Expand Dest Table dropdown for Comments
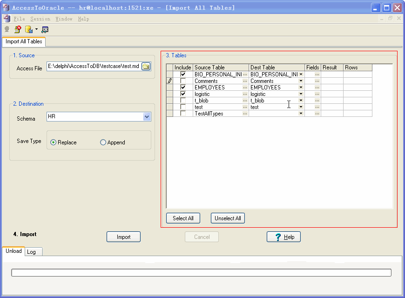 tap(301, 81)
